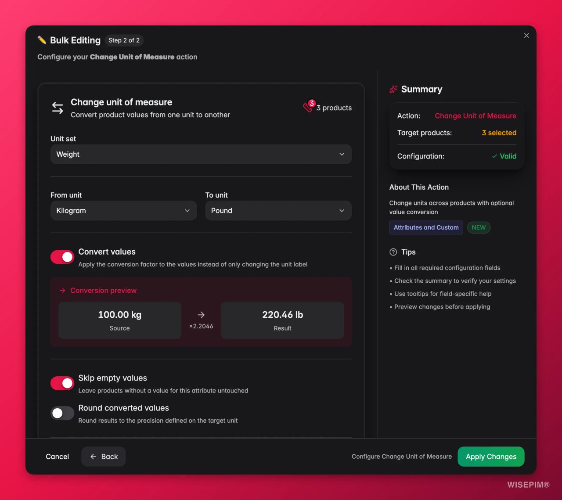Click the pencil icon beside Bulk Editing
Viewport: 562px width, 500px height.
pos(42,40)
